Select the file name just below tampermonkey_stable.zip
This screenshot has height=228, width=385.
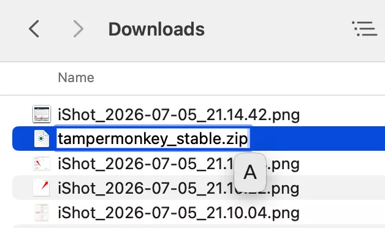(179, 164)
